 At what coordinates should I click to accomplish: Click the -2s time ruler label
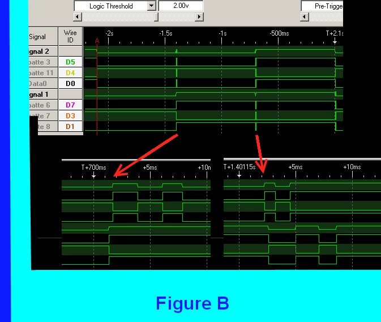click(x=109, y=33)
